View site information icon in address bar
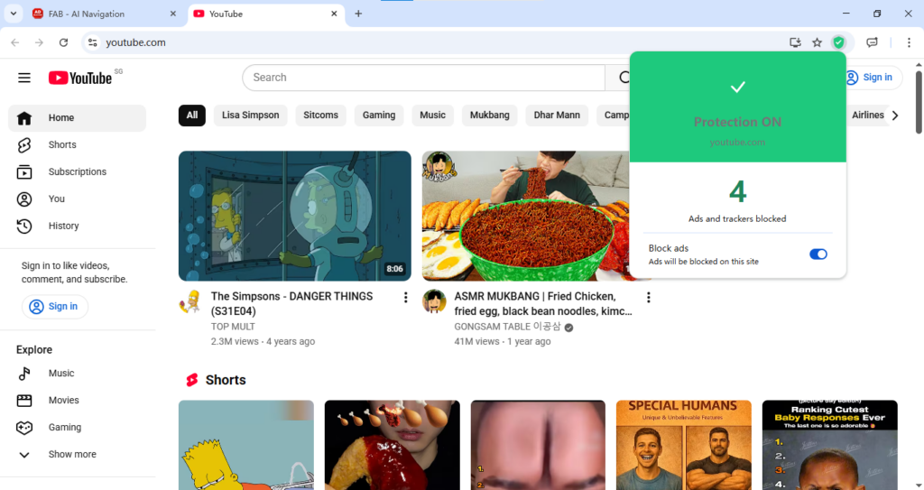This screenshot has height=490, width=924. click(x=93, y=42)
